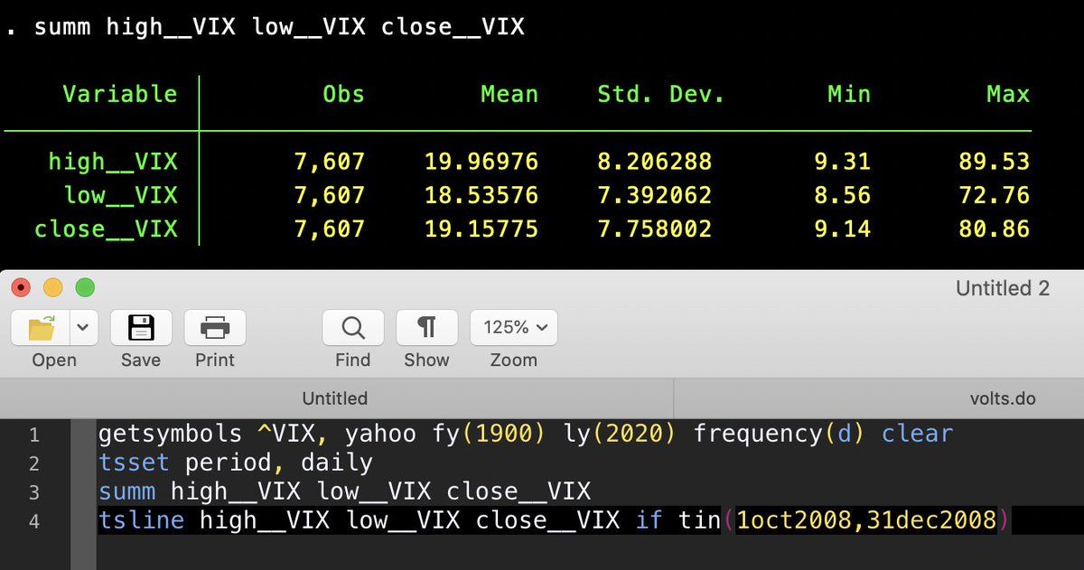This screenshot has width=1084, height=570.
Task: Close the do-file editor with red button
Action: click(21, 288)
